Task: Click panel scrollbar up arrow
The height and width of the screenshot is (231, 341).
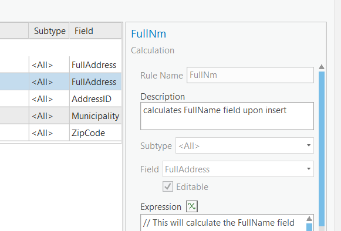Action: click(x=322, y=67)
